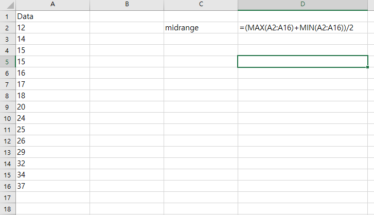Click the active cell D5
374x215 pixels.
302,62
